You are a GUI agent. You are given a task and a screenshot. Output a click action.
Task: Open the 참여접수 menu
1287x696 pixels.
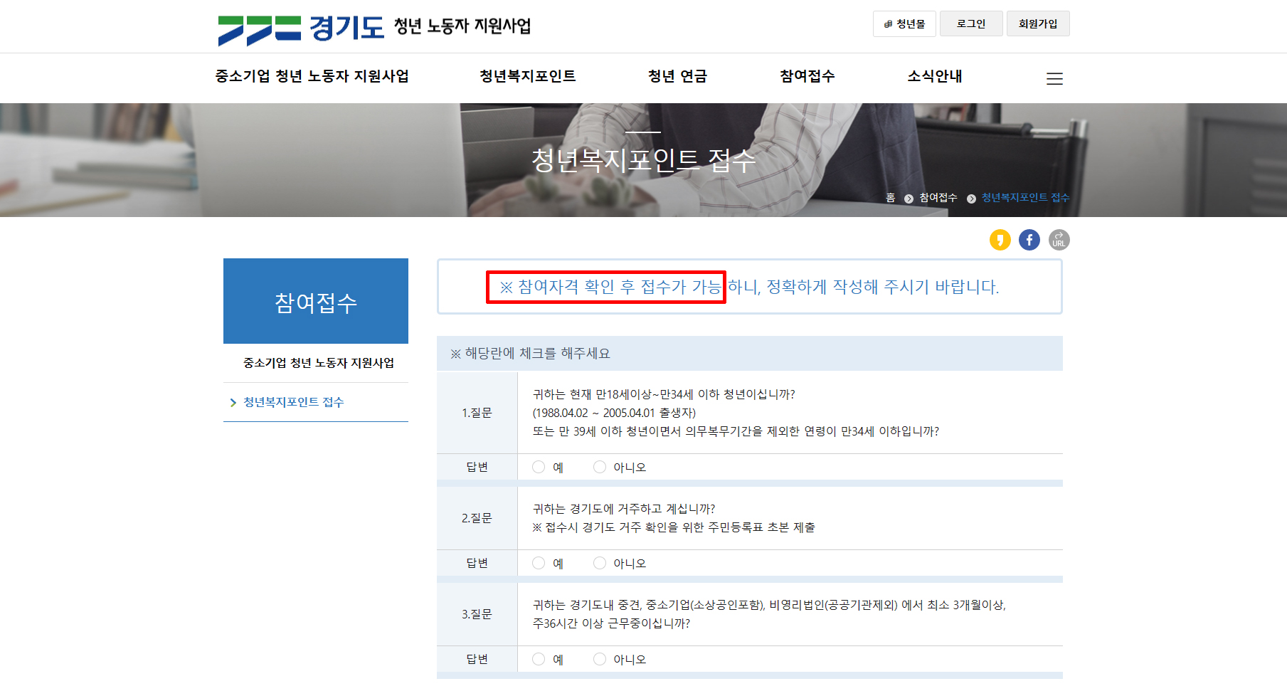point(806,76)
